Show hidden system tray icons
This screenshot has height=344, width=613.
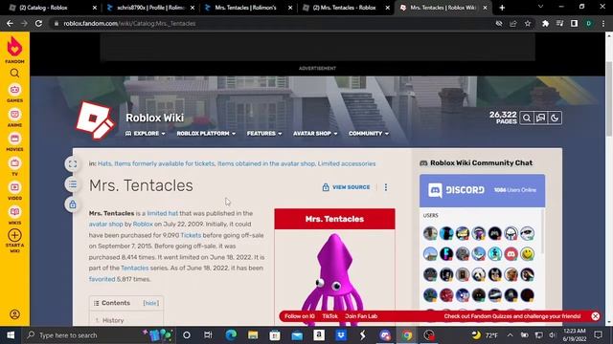510,335
